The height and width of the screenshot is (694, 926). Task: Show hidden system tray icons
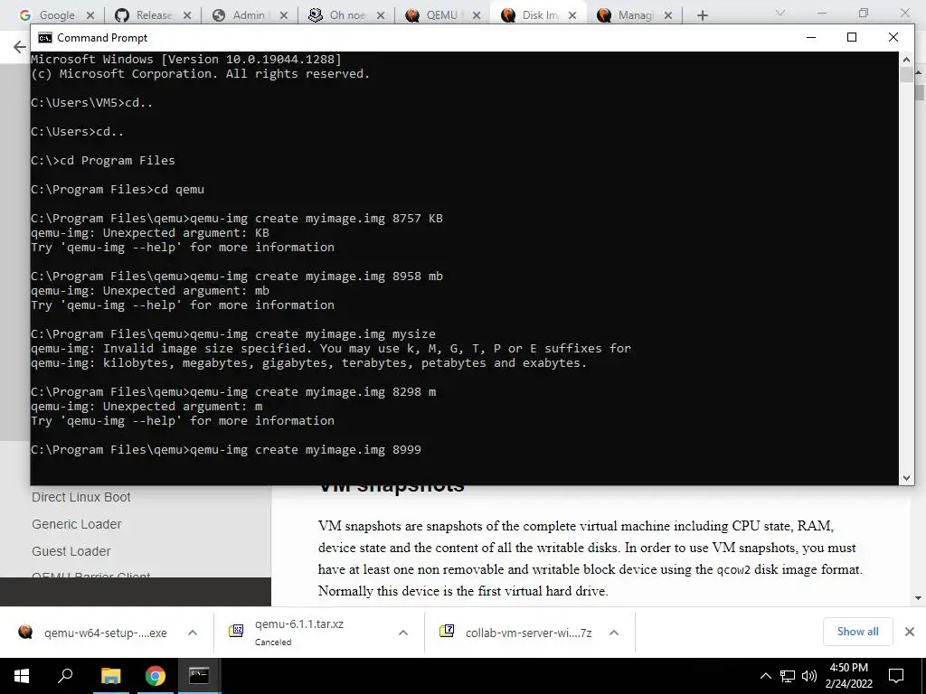tap(765, 676)
